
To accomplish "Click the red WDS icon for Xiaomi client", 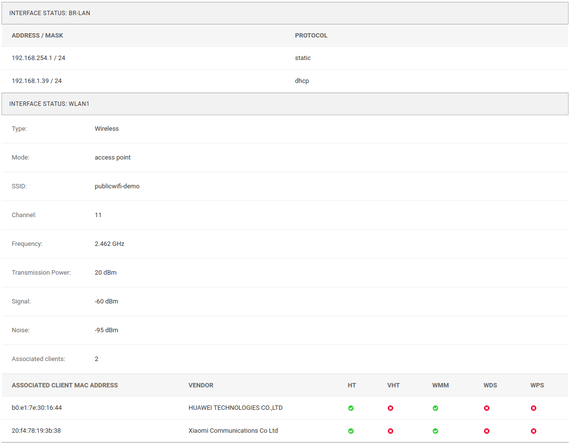I will [486, 431].
